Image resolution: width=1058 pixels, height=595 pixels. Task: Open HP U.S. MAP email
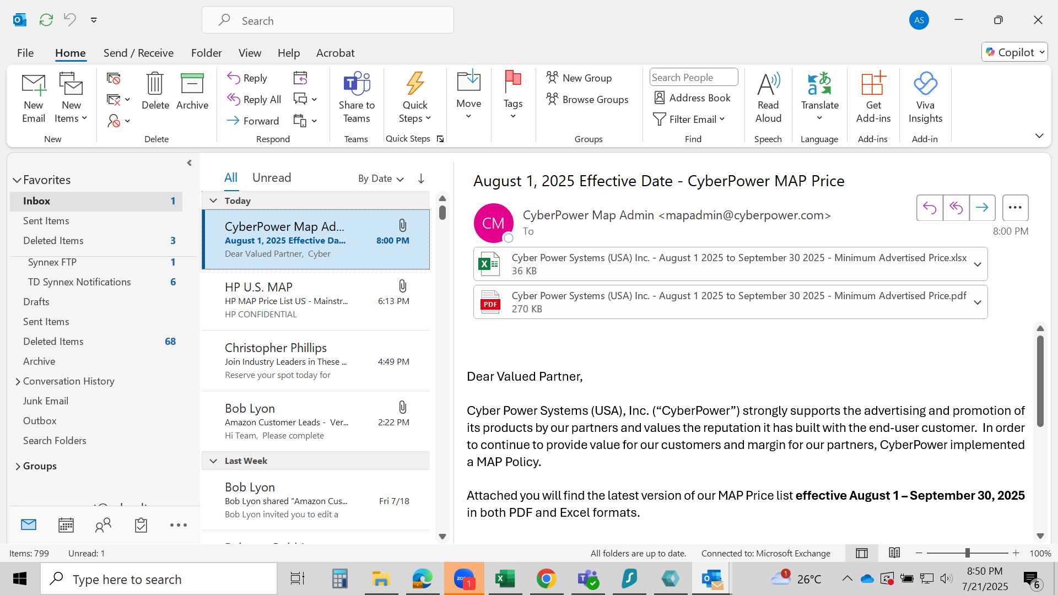316,300
